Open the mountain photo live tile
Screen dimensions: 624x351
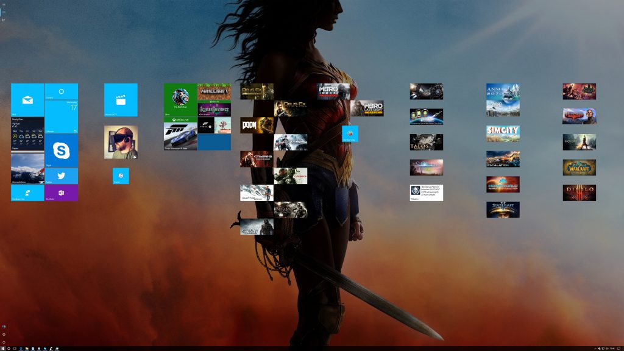click(x=27, y=168)
